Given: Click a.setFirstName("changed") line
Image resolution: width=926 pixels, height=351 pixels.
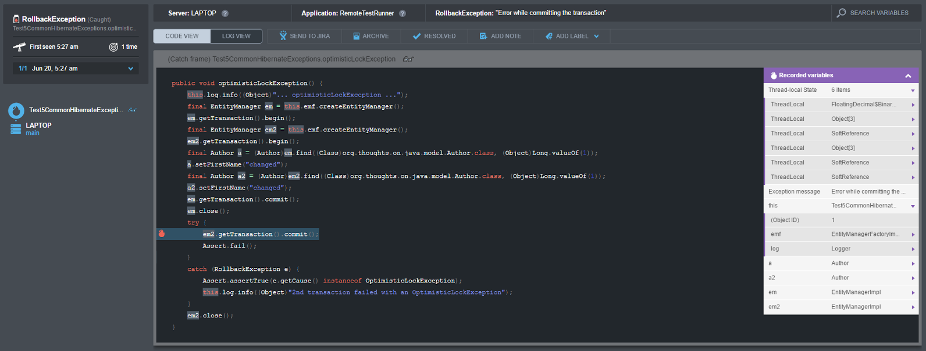Looking at the screenshot, I should click(x=237, y=164).
